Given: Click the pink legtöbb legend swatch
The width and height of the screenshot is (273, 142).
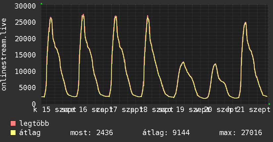Looking at the screenshot, I should [13, 123].
